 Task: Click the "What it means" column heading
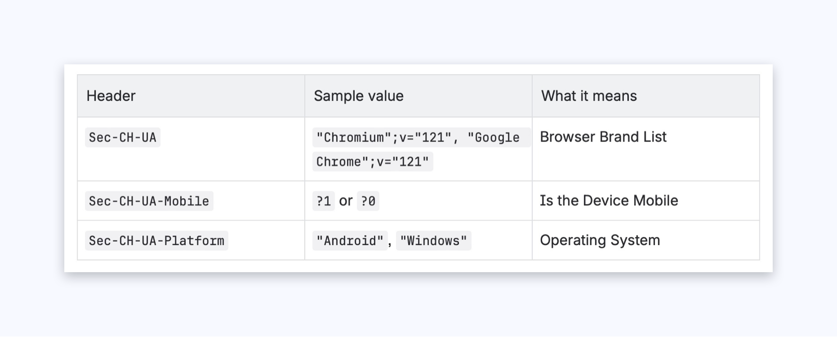click(588, 96)
